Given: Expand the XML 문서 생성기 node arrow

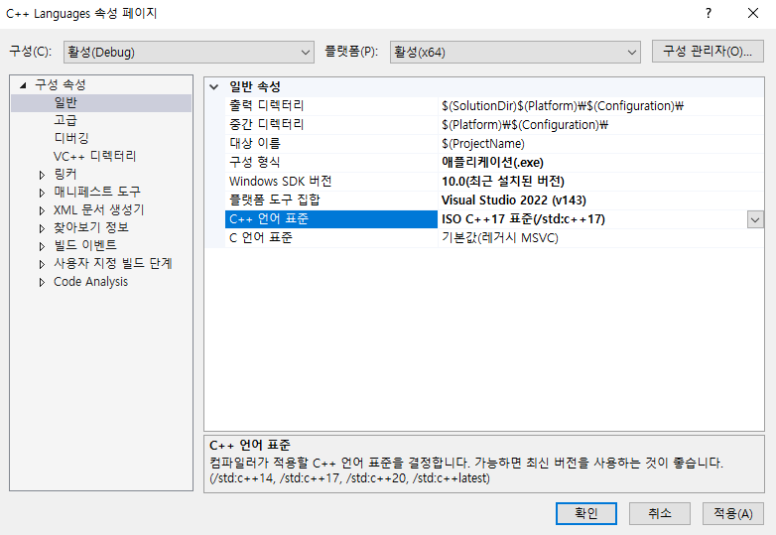Looking at the screenshot, I should click(x=42, y=210).
